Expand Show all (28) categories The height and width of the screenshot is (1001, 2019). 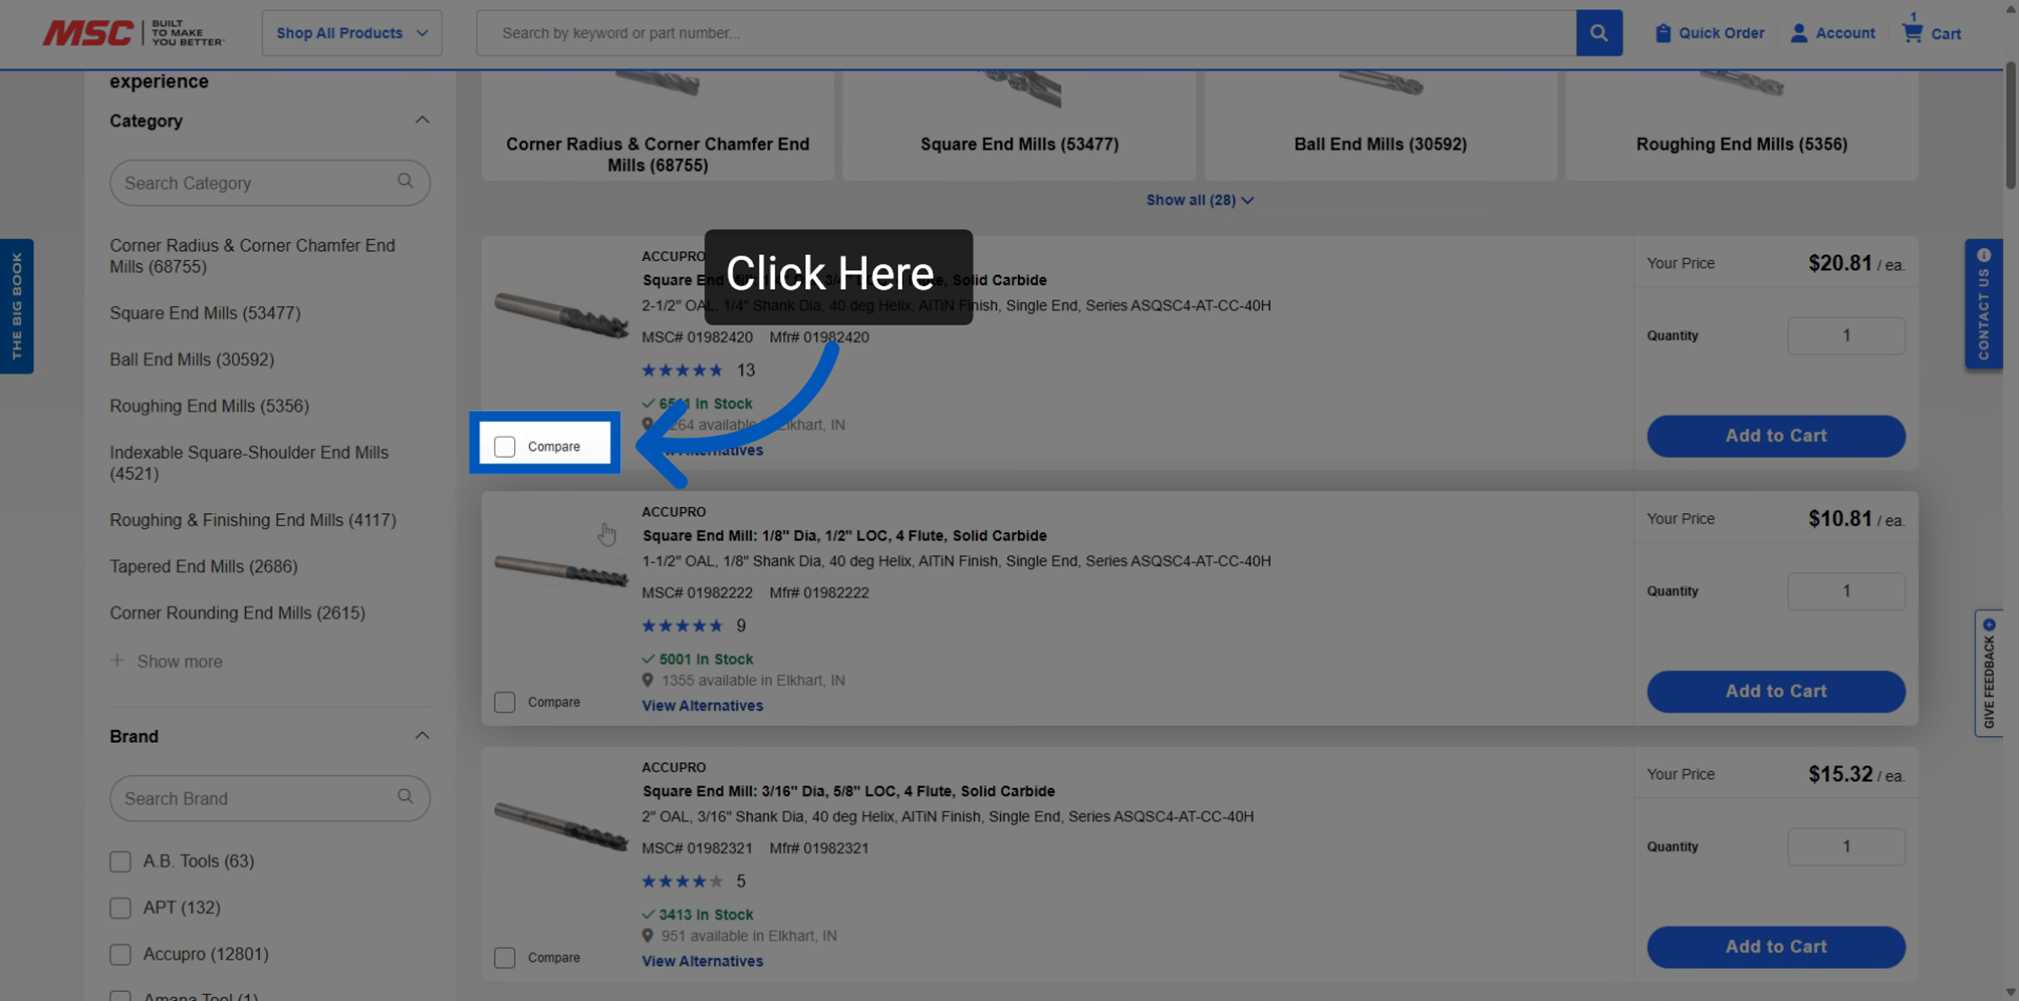[1200, 200]
